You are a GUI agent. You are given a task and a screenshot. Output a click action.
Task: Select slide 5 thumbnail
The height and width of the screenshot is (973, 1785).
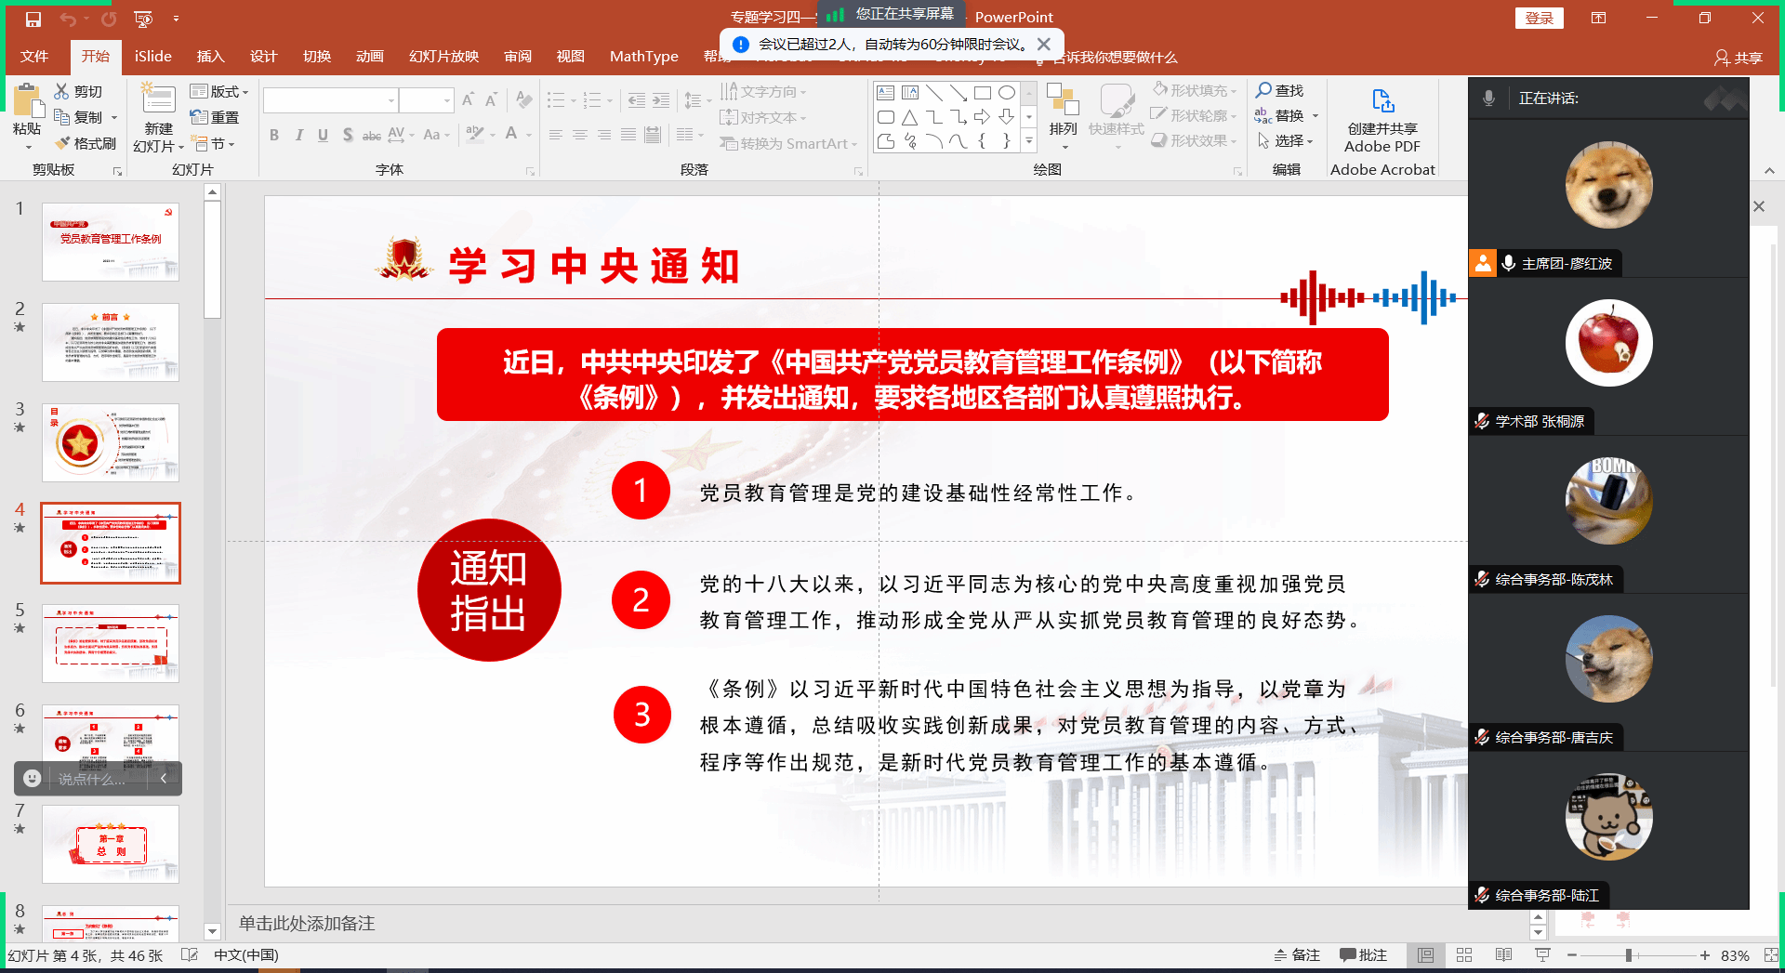pyautogui.click(x=111, y=643)
